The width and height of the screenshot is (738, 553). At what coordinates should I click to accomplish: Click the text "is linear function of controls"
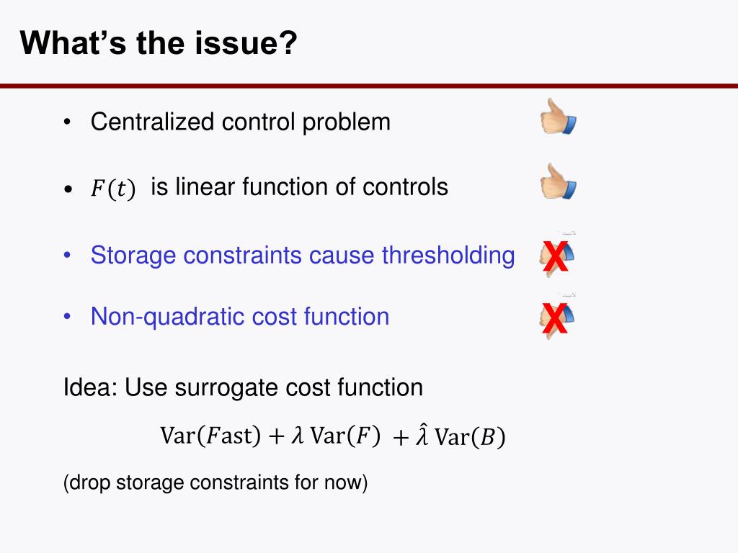point(299,186)
